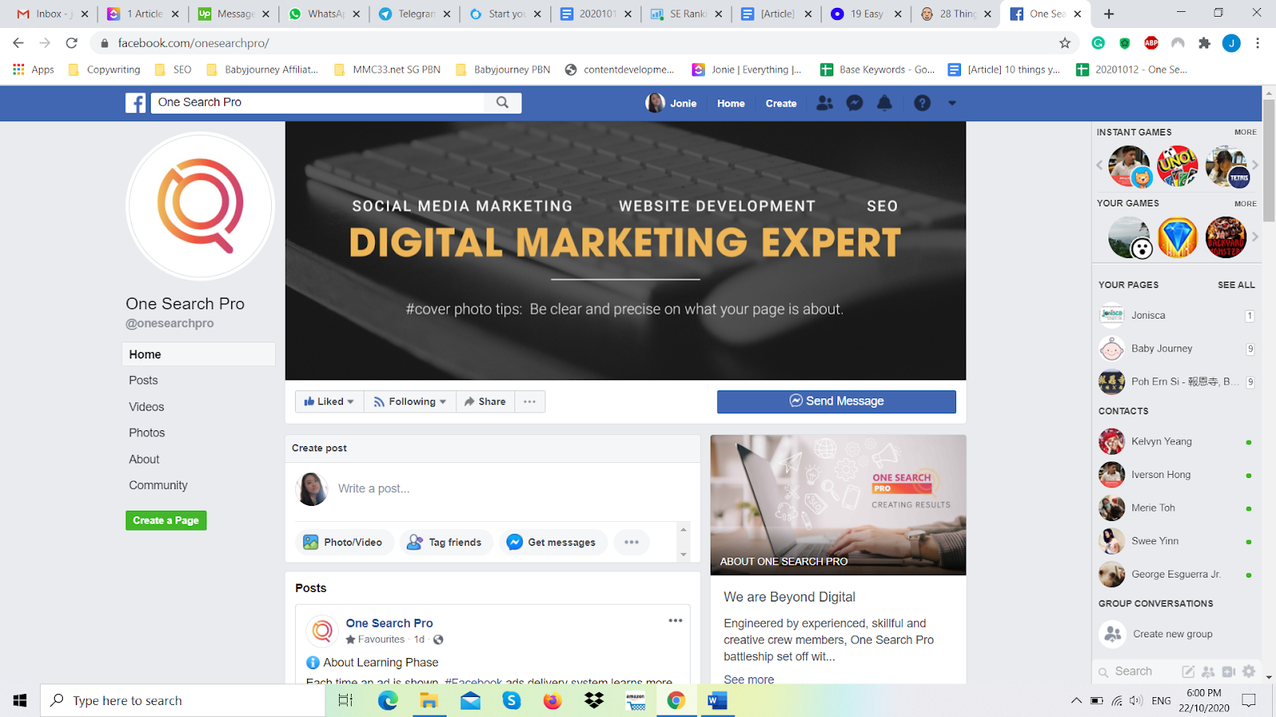Image resolution: width=1276 pixels, height=717 pixels.
Task: Click Create in the top bar
Action: coord(781,104)
